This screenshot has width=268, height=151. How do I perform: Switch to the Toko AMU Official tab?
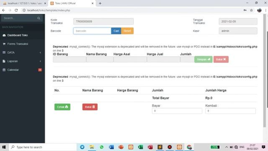pos(72,3)
